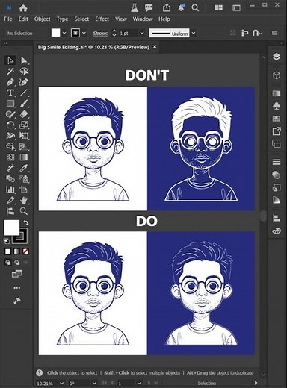
Task: Open stroke weight dropdown
Action: coord(142,33)
